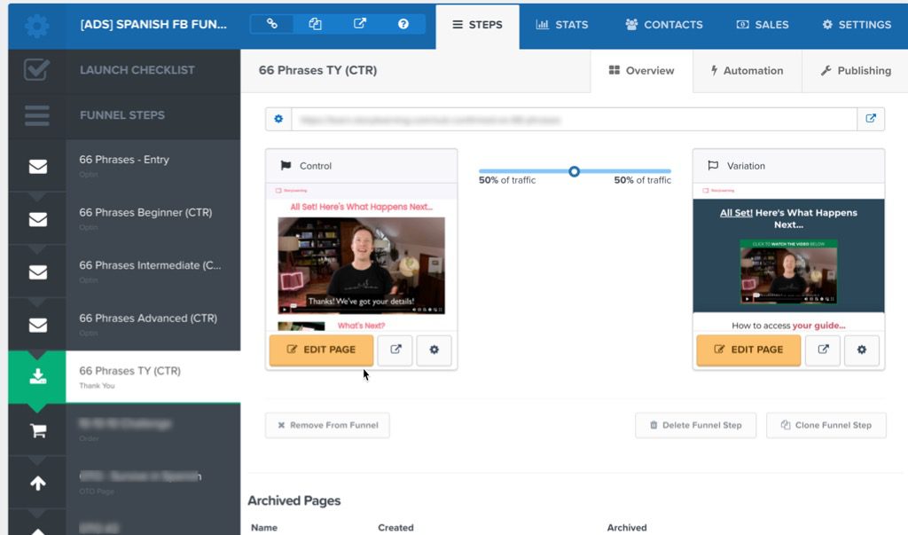Screen dimensions: 908x535
Task: Click envelope icon for 66 Phrases Advanced
Action: tap(38, 325)
